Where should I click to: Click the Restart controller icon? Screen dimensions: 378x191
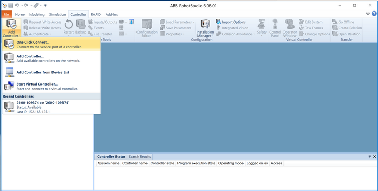[68, 24]
